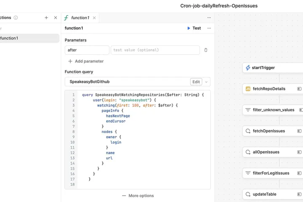
Task: Click the 'pageInfo {' code line
Action: tap(112, 111)
